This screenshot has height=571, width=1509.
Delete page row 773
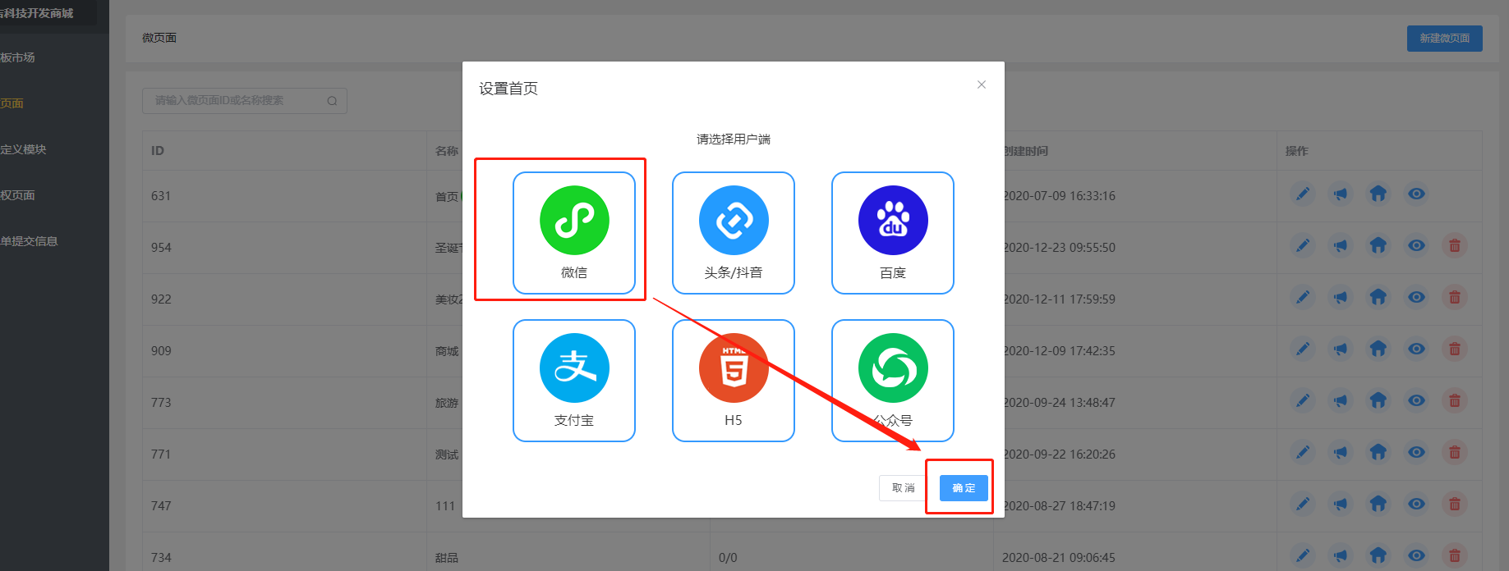click(x=1454, y=401)
